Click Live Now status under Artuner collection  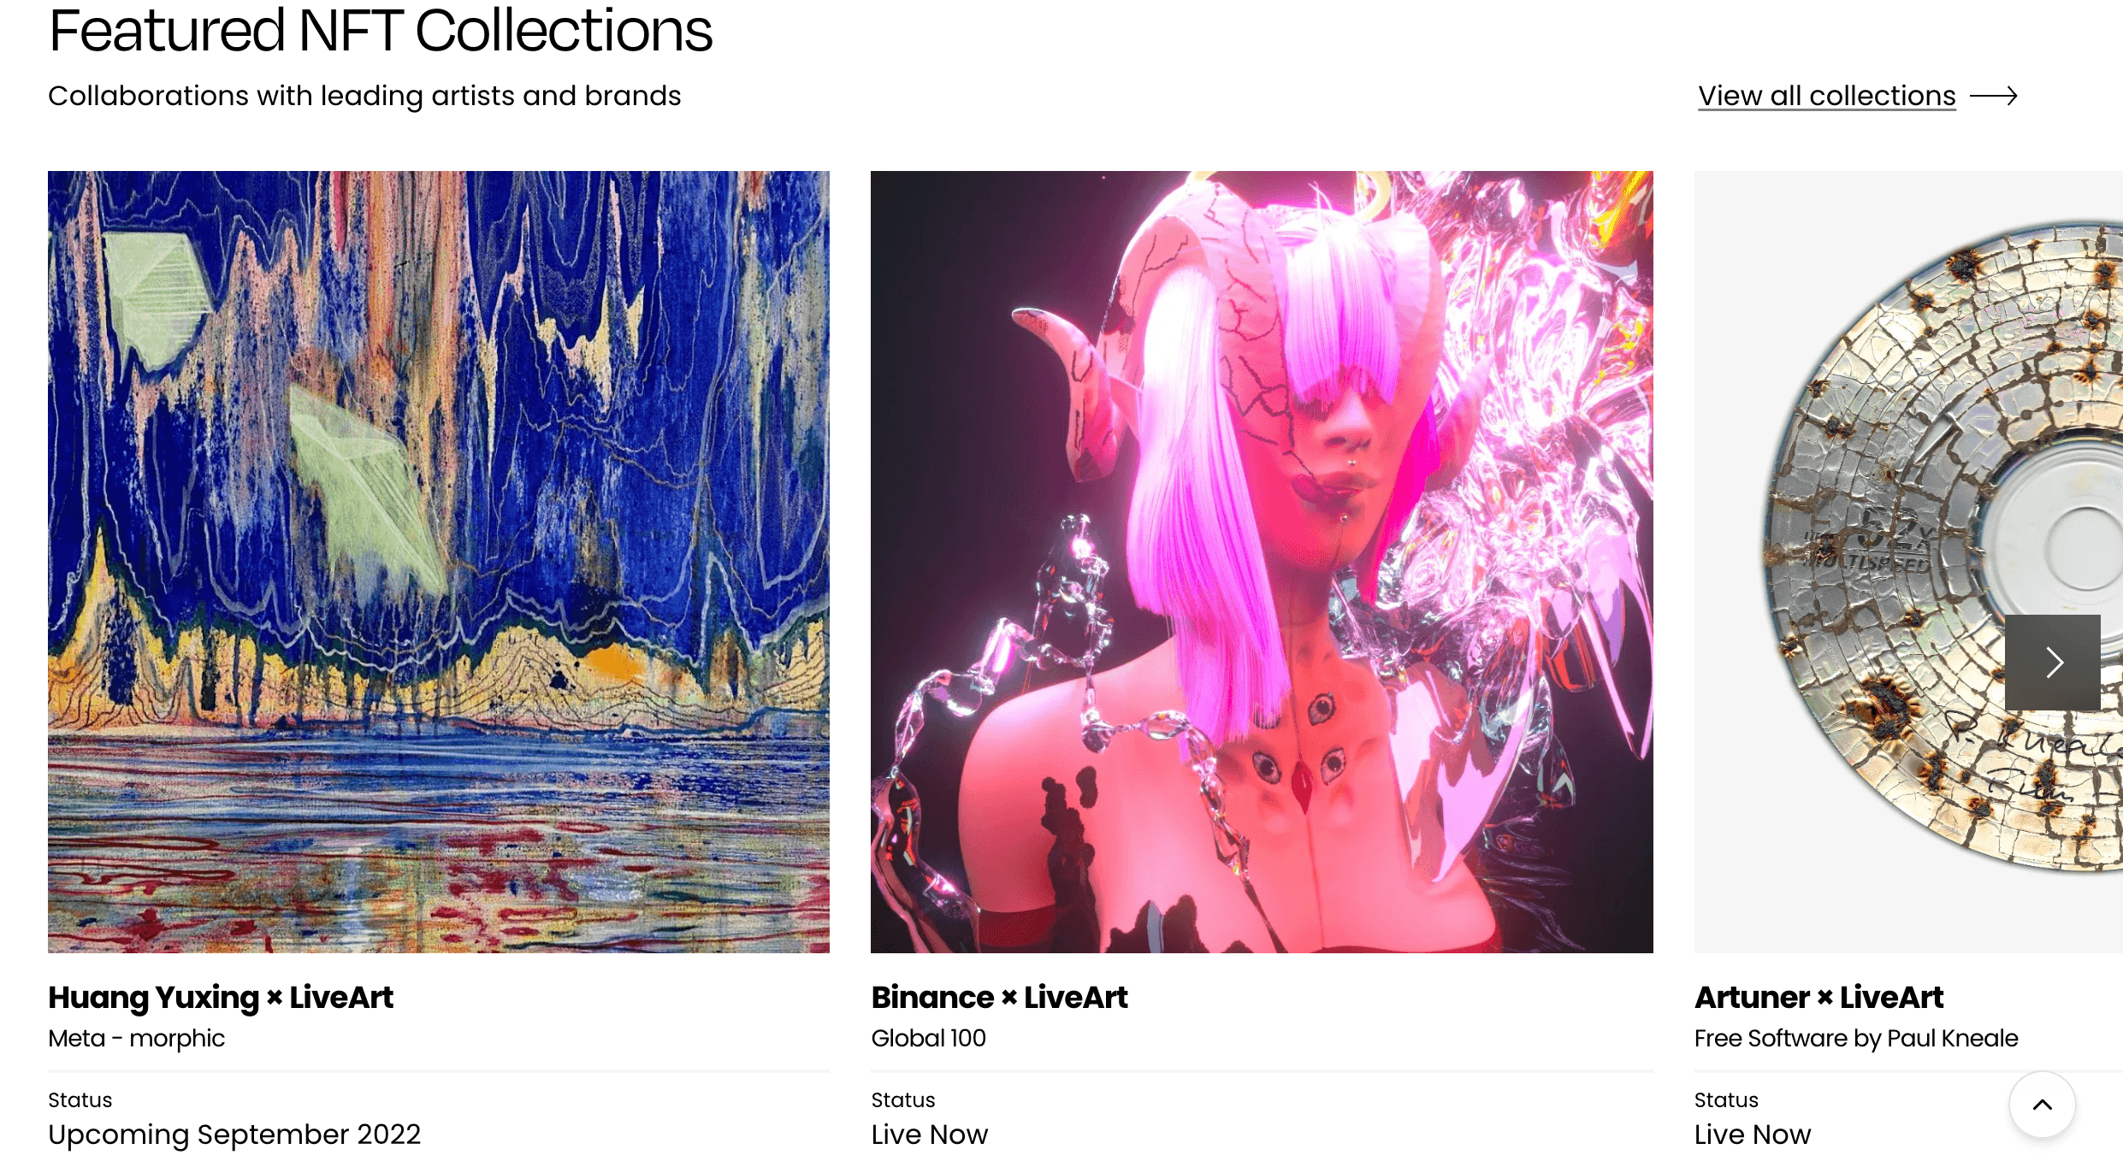(x=1753, y=1134)
